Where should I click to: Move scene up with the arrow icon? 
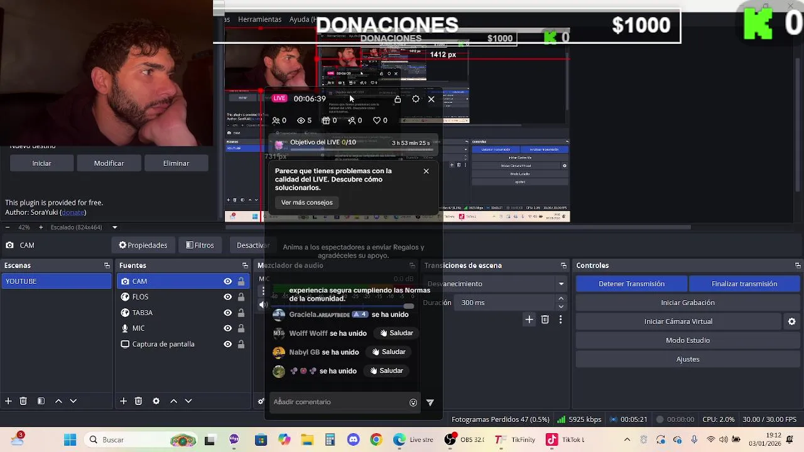[x=58, y=401]
